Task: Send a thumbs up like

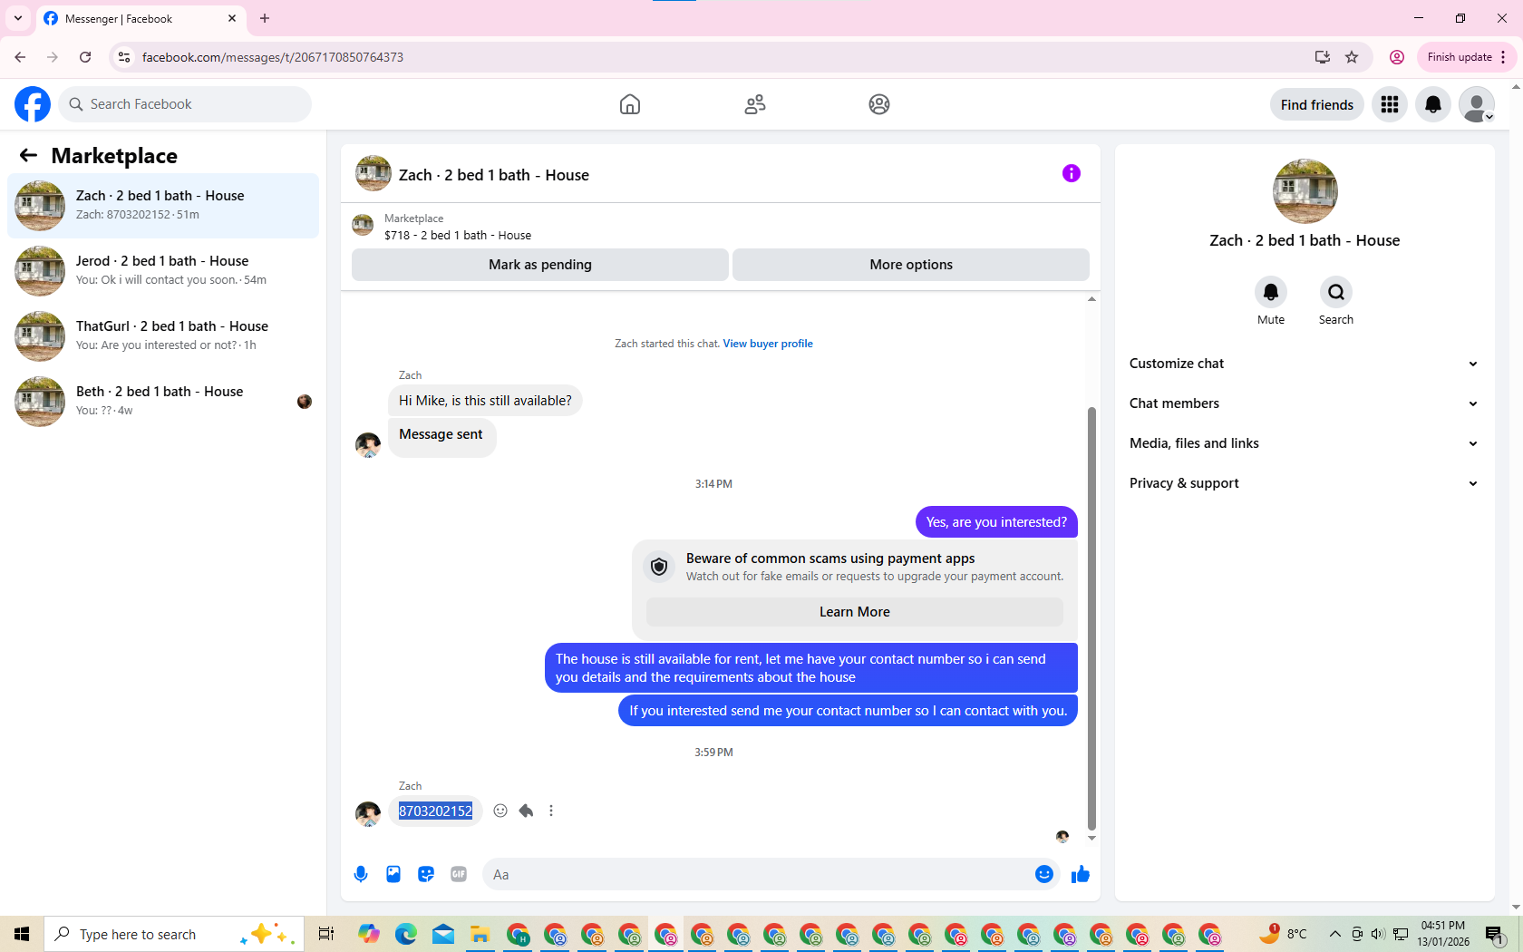Action: pos(1081,874)
